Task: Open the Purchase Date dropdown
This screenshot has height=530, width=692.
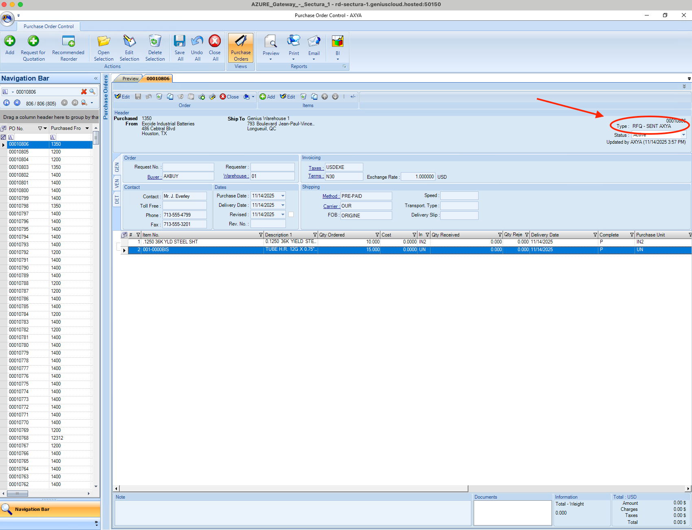Action: (283, 196)
